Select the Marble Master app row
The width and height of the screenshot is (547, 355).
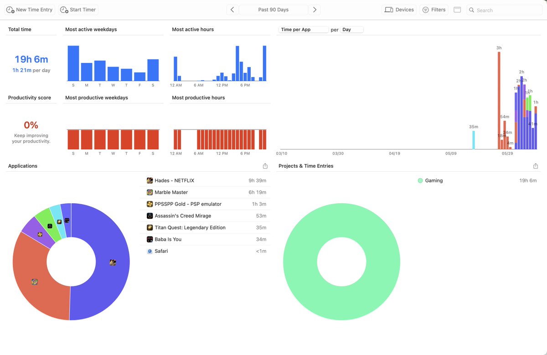[x=206, y=192]
